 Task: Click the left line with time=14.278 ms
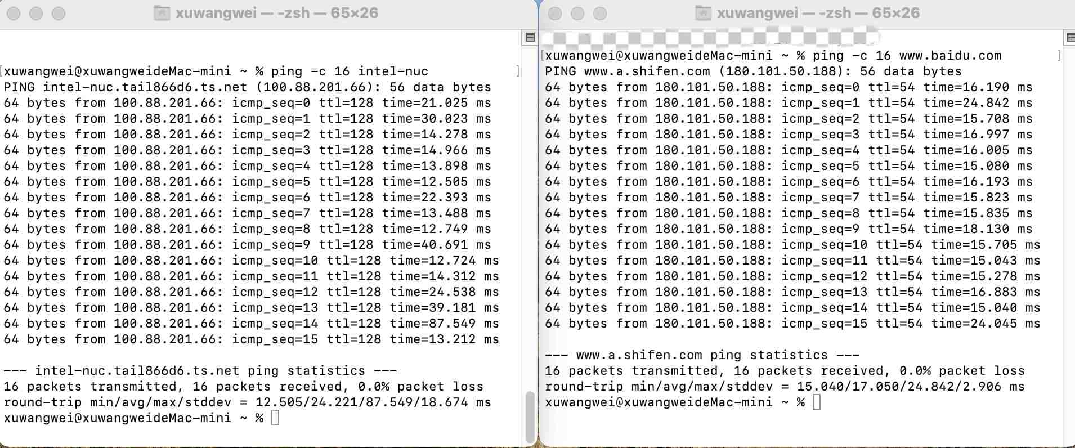click(x=248, y=135)
